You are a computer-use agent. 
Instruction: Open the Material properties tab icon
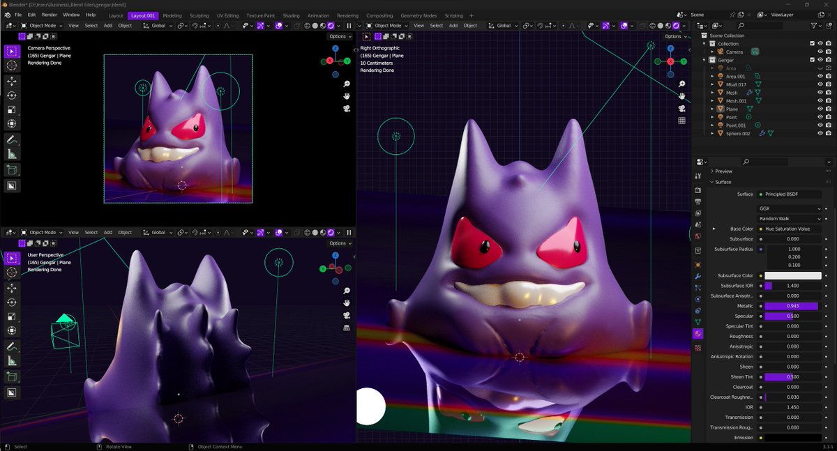[698, 335]
